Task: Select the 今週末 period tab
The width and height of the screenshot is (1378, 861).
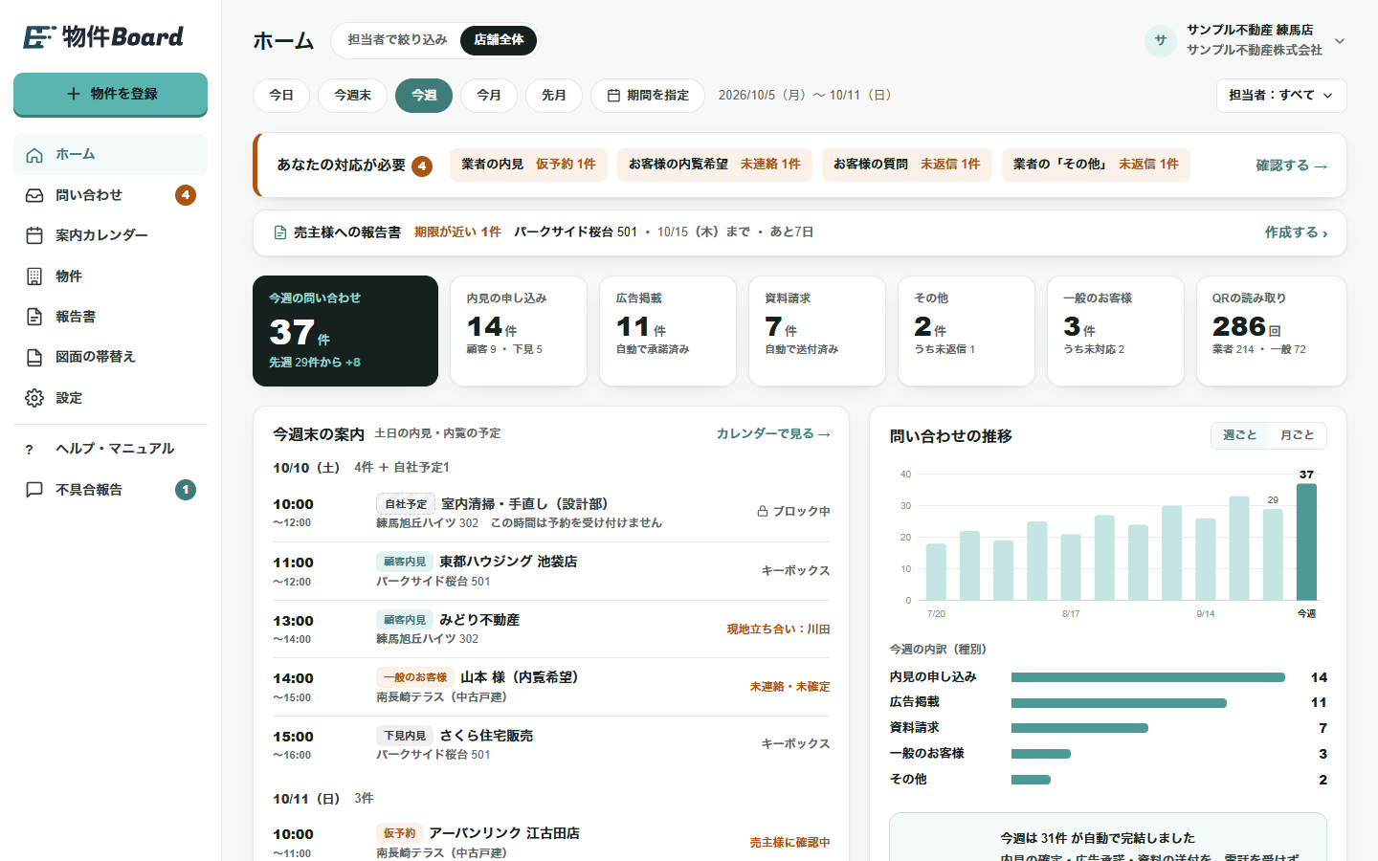Action: coord(352,96)
